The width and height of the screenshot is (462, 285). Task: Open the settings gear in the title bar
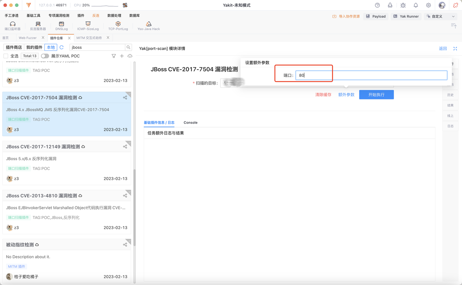point(428,5)
